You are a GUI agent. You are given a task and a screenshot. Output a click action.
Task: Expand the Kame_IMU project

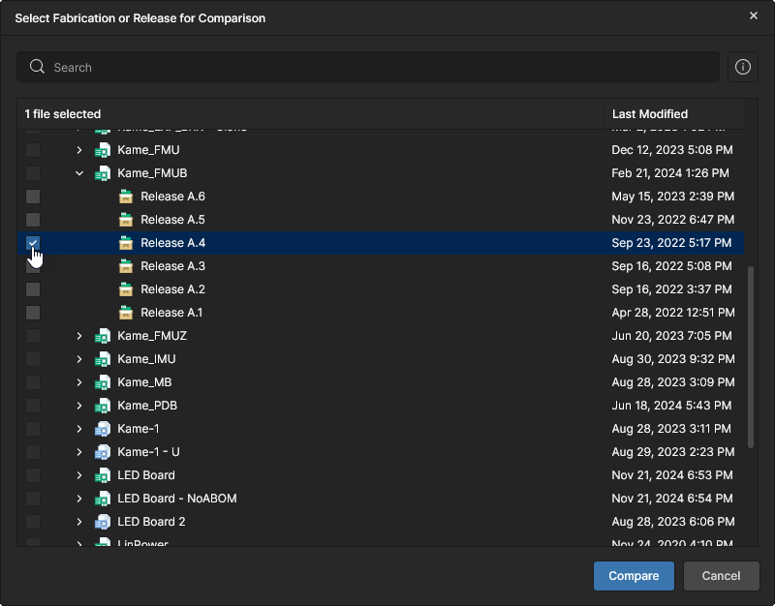pyautogui.click(x=79, y=359)
